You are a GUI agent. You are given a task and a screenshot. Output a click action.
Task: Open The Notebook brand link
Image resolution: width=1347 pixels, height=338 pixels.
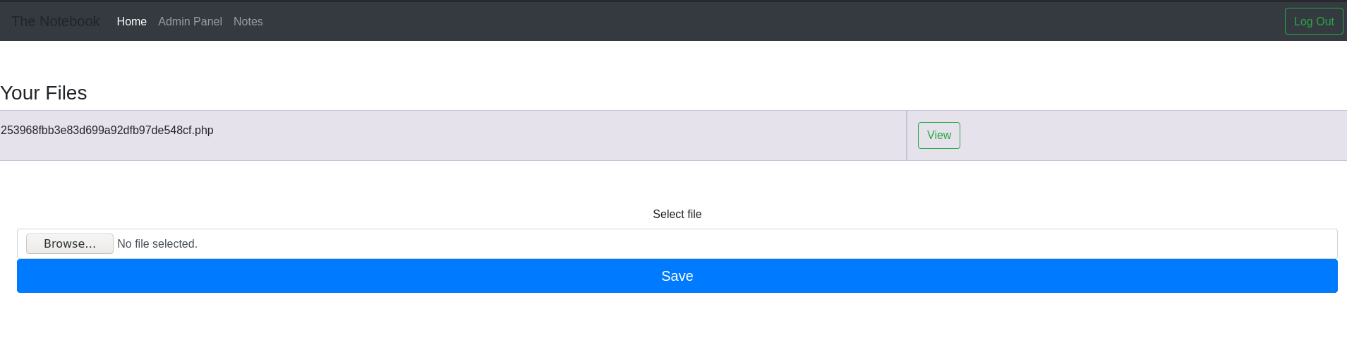point(55,21)
